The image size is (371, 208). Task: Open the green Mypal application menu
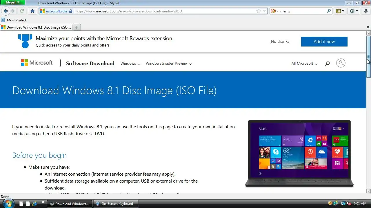click(x=13, y=2)
